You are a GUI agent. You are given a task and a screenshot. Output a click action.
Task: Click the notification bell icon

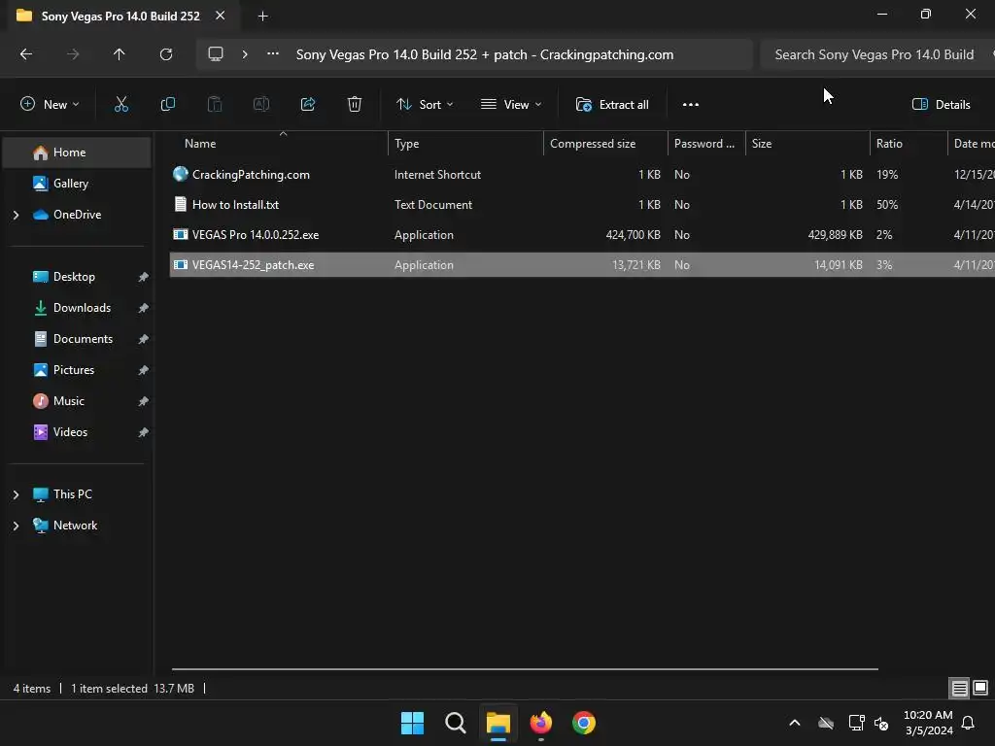969,723
